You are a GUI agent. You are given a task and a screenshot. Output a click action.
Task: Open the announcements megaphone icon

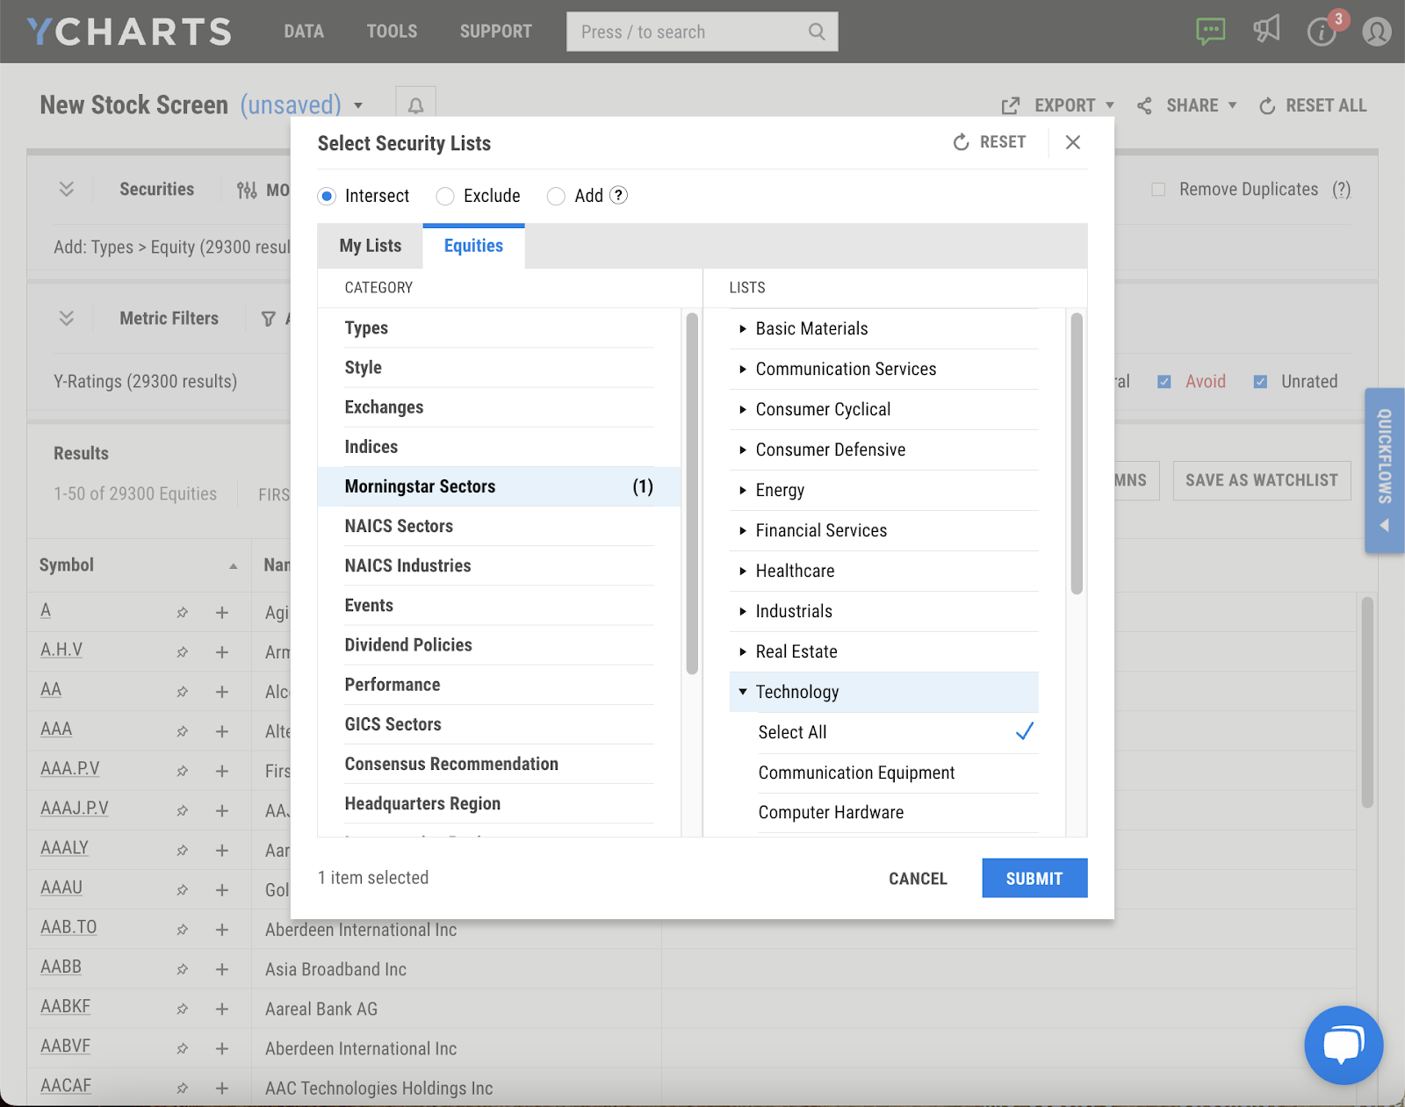(x=1266, y=31)
